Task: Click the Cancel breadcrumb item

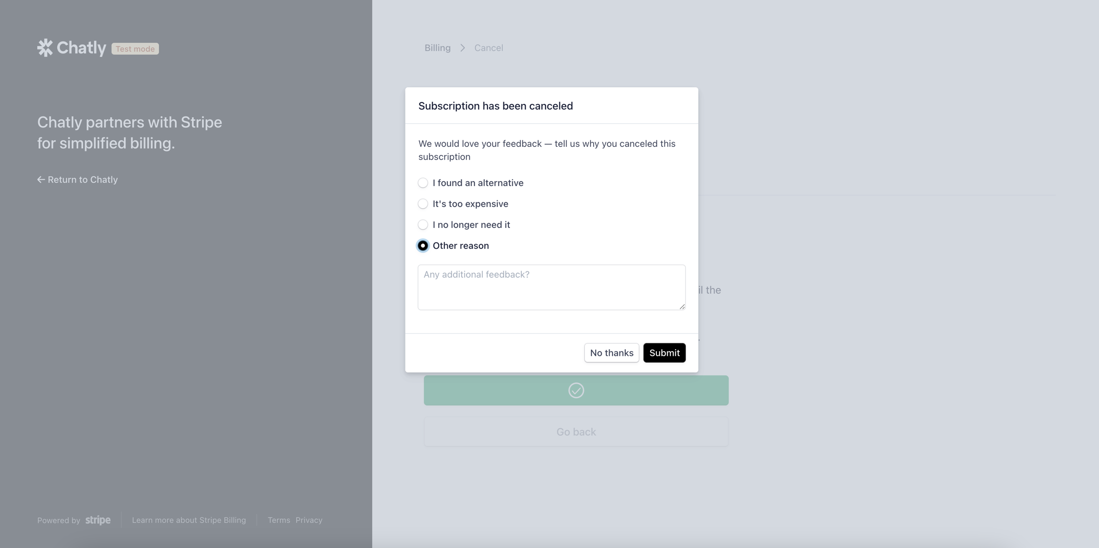Action: pyautogui.click(x=488, y=48)
